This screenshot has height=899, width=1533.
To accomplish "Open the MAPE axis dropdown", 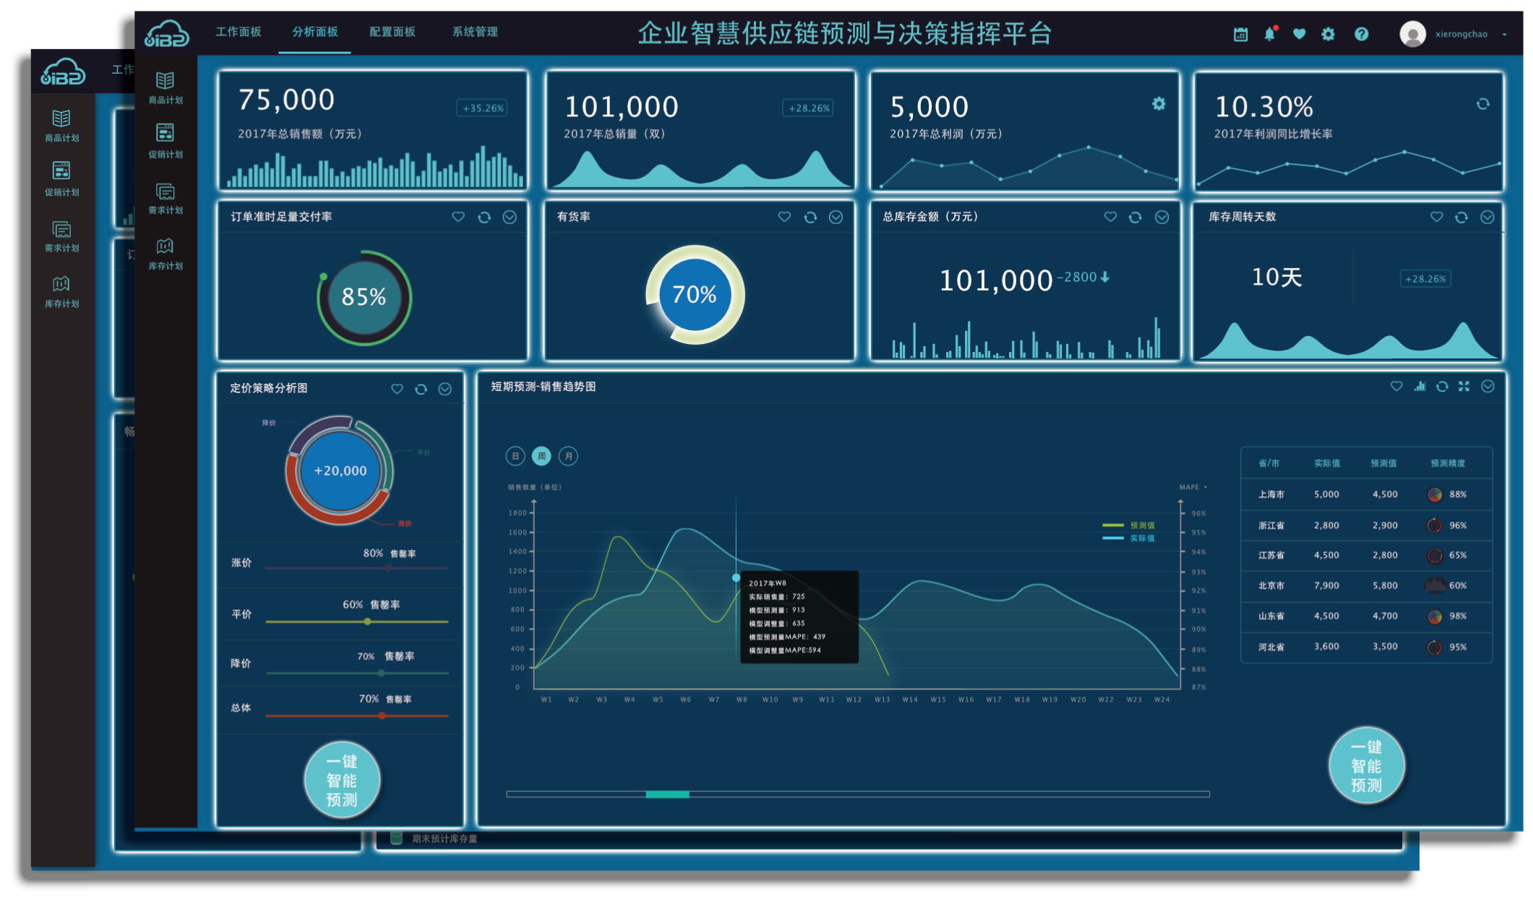I will point(1193,487).
